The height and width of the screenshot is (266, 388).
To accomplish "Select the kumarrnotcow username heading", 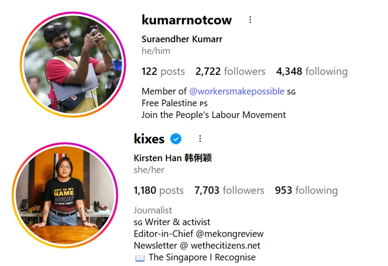I will (186, 20).
